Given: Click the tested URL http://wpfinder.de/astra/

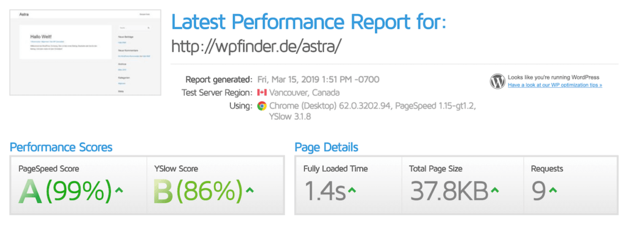Looking at the screenshot, I should 256,47.
